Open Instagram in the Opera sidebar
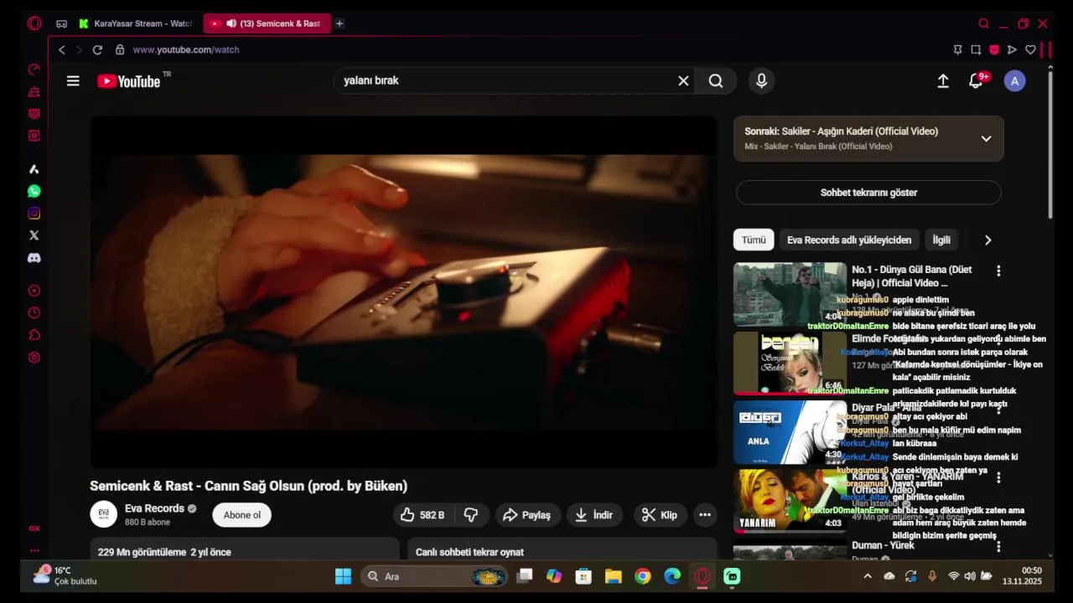1073x603 pixels. point(34,214)
